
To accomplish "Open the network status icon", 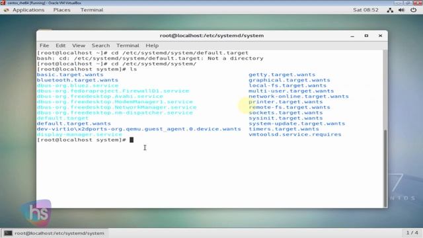I will click(x=390, y=11).
